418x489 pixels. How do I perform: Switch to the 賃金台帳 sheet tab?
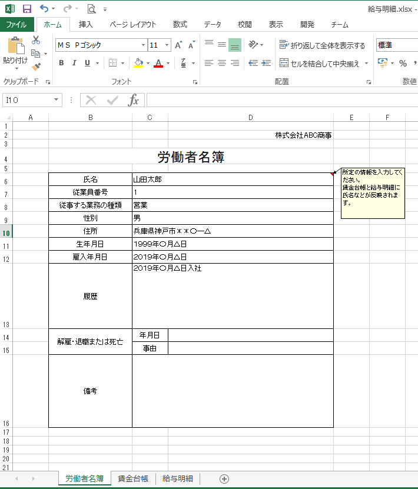click(133, 479)
